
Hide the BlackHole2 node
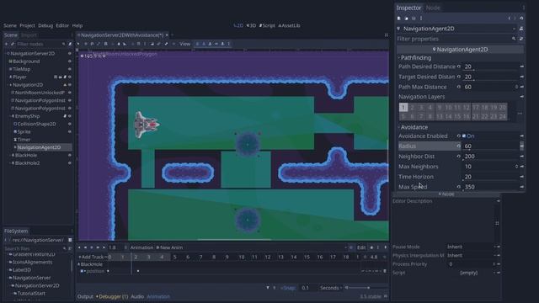point(70,163)
